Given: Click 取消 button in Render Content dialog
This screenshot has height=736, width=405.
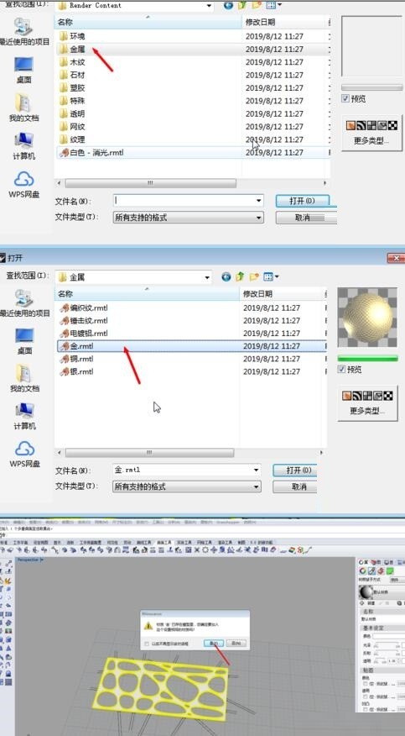Looking at the screenshot, I should tap(306, 218).
